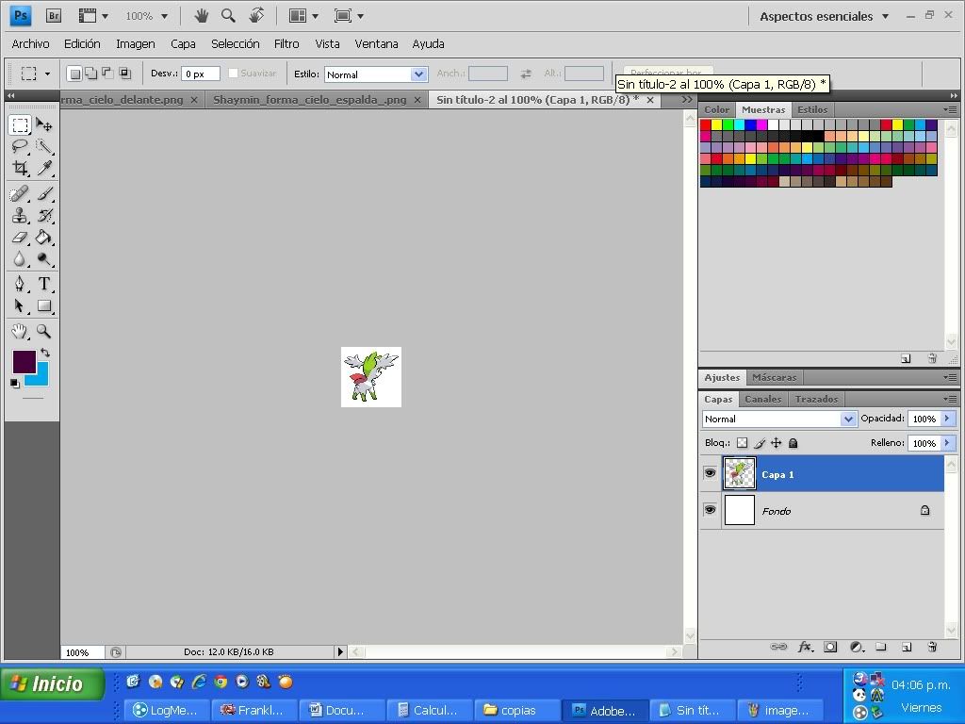Toggle lock image pixels

[x=760, y=443]
